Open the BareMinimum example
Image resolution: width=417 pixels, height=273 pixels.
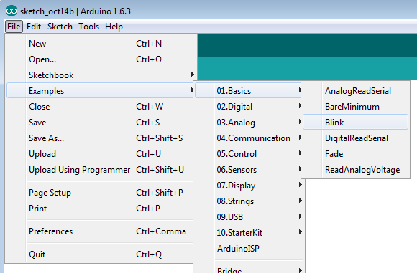355,107
